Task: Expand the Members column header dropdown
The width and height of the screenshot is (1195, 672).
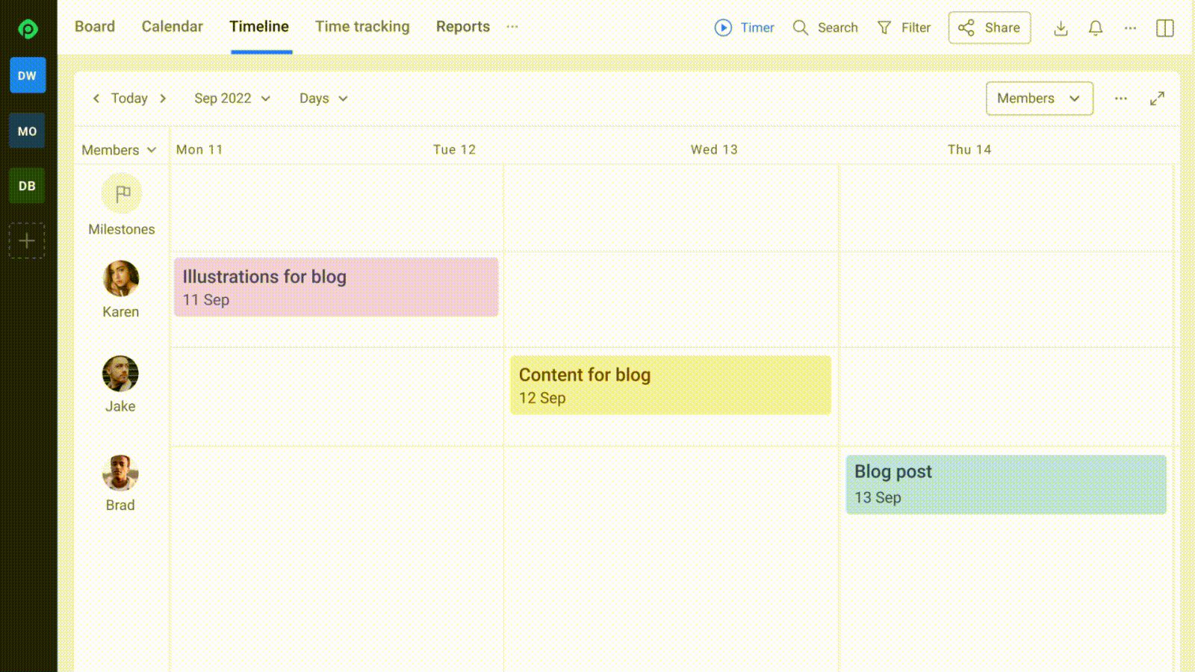Action: 119,150
